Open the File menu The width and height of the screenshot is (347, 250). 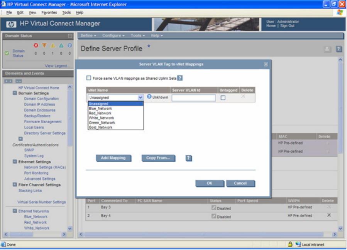[x=9, y=13]
